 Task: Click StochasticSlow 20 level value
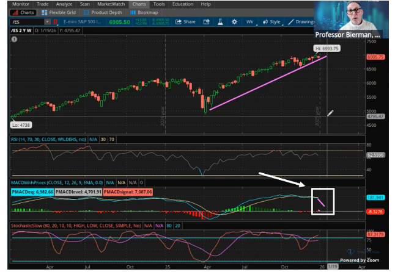pos(177,226)
